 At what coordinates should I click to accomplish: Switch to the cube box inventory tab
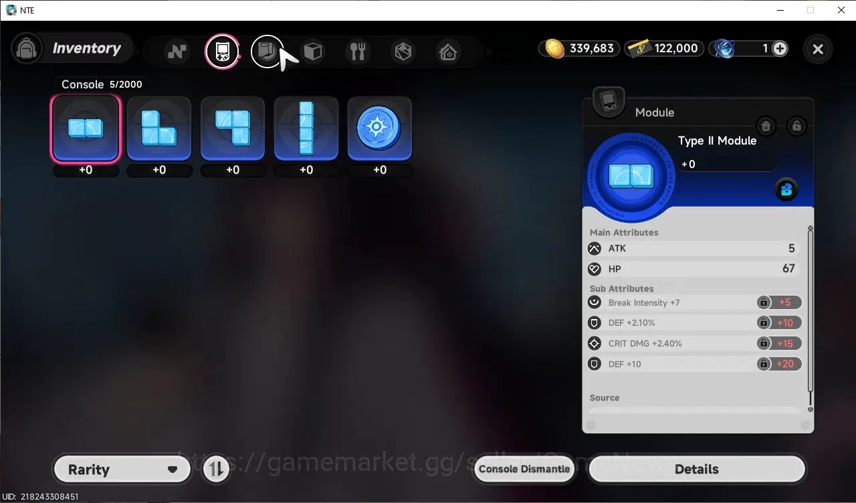pos(312,52)
